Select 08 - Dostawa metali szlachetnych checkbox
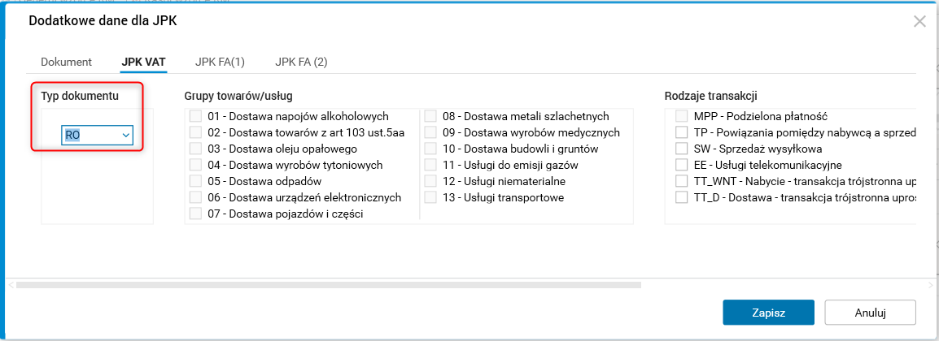This screenshot has width=939, height=341. click(430, 117)
